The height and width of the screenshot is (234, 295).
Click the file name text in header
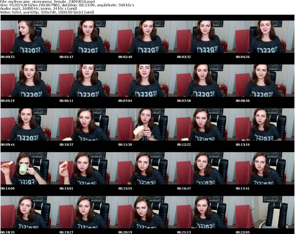pyautogui.click(x=48, y=2)
